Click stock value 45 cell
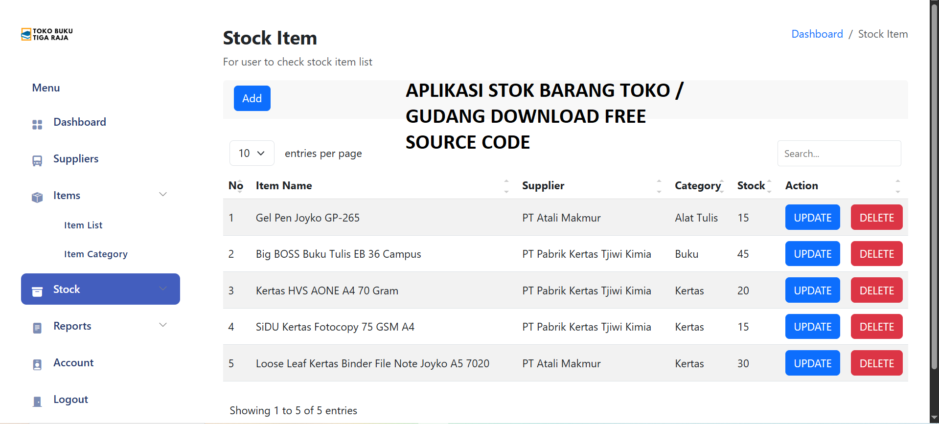939x424 pixels. pyautogui.click(x=743, y=254)
